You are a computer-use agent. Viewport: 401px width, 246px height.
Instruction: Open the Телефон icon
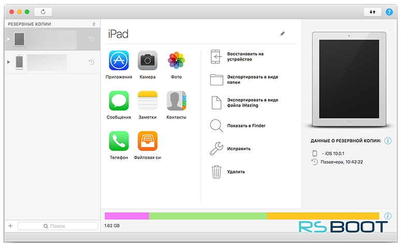tap(118, 141)
